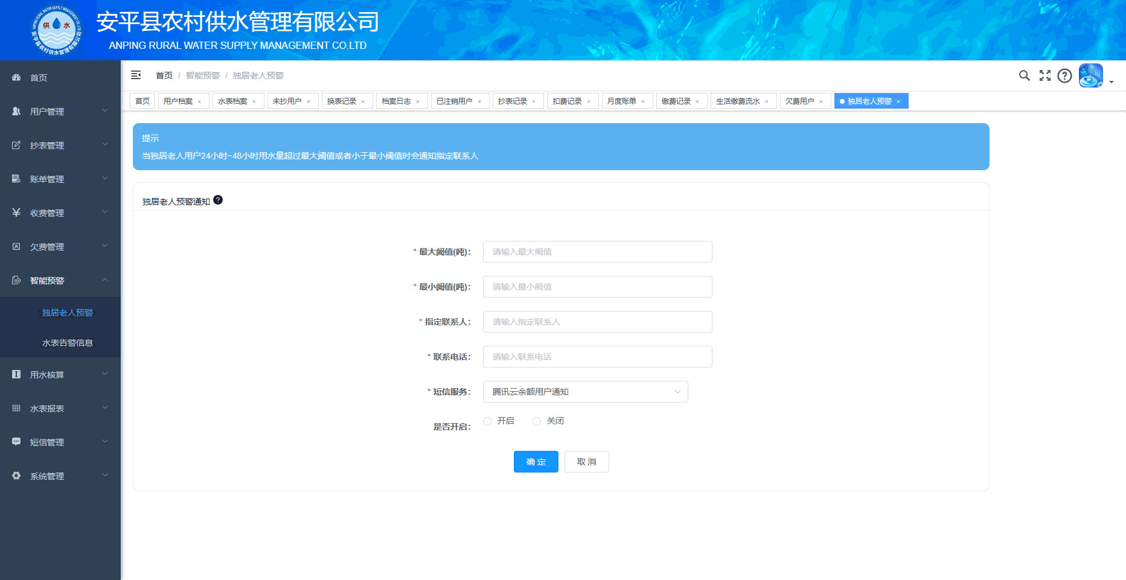Click the 确定 button
Image resolution: width=1126 pixels, height=580 pixels.
[536, 462]
